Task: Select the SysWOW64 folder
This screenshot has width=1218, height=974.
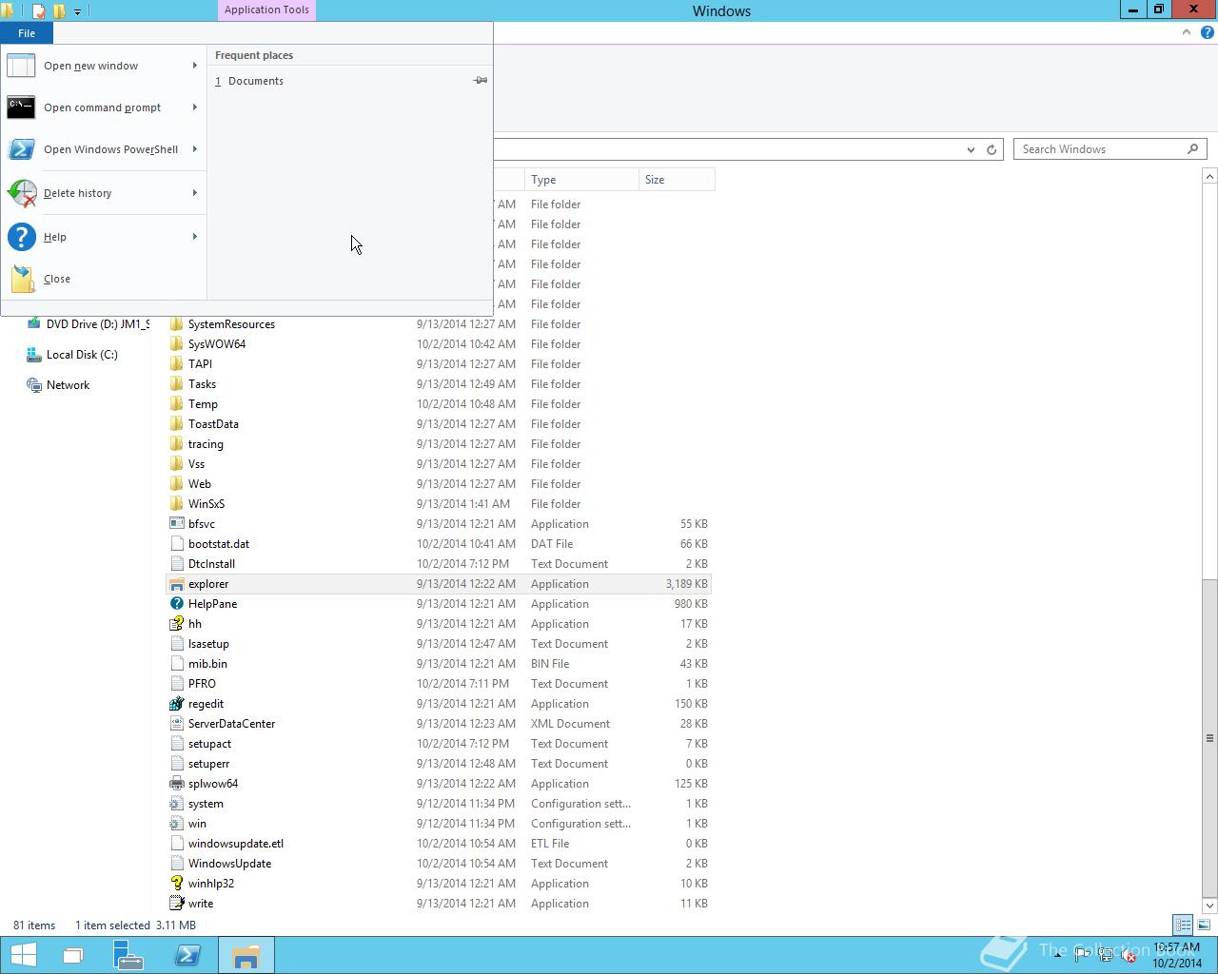Action: [216, 344]
